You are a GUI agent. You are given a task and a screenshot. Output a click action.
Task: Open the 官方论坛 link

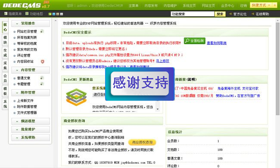tap(240, 14)
